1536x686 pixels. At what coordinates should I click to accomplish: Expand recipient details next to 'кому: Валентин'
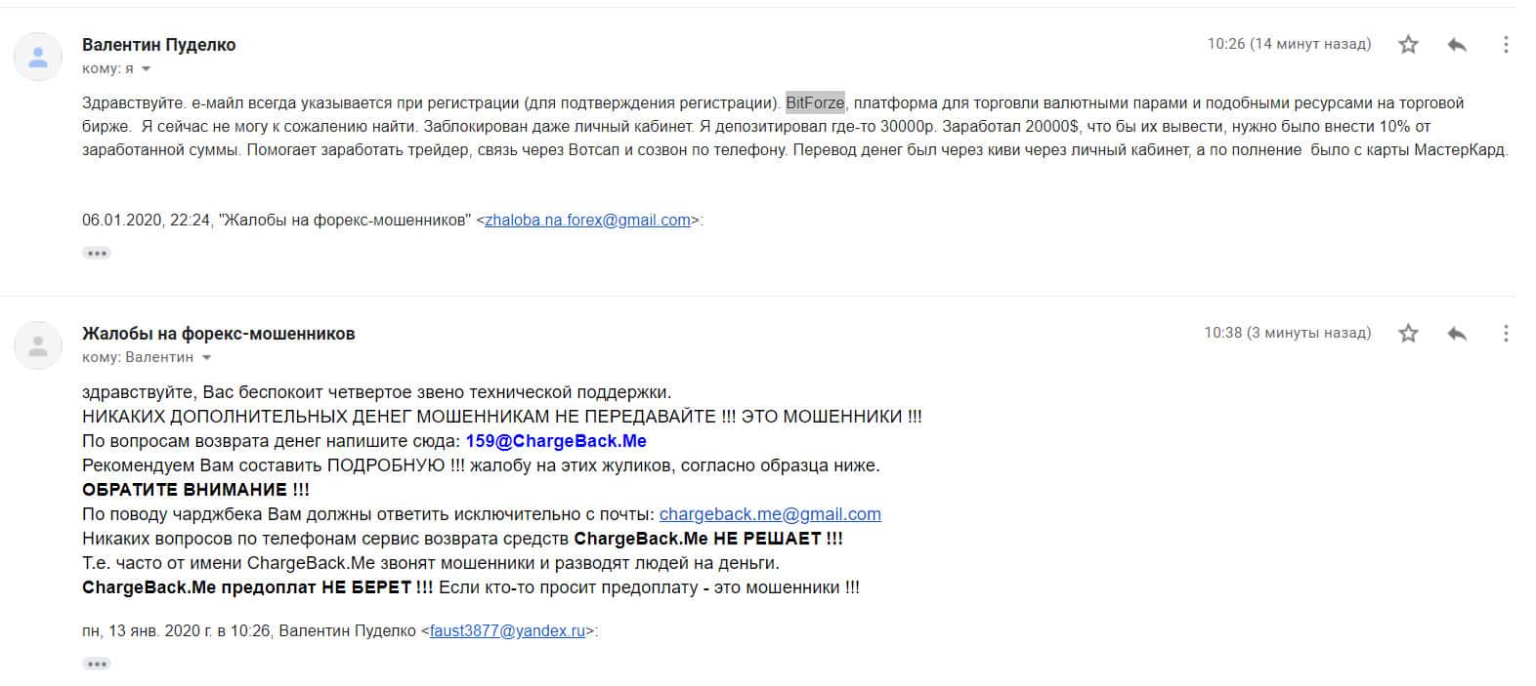(206, 358)
